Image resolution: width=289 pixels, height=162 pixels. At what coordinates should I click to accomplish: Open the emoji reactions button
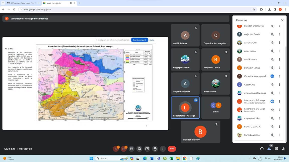tap(139, 149)
